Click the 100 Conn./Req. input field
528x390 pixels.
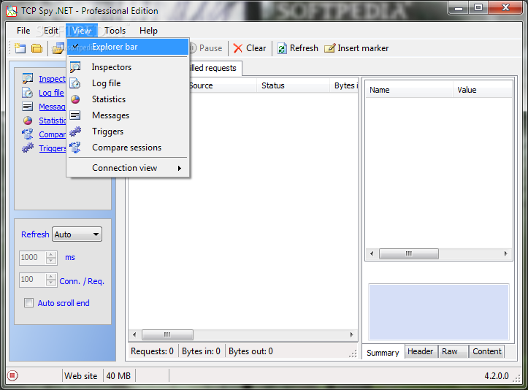point(33,280)
